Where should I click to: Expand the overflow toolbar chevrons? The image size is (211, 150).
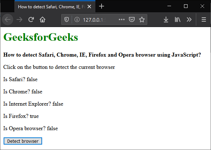point(189,20)
